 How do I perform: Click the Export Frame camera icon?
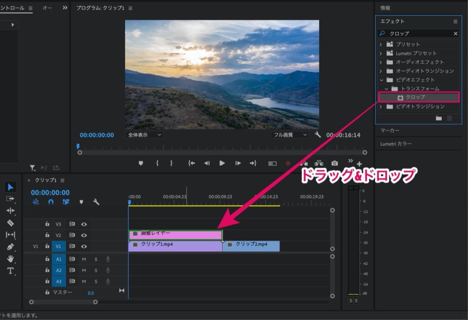click(x=335, y=163)
